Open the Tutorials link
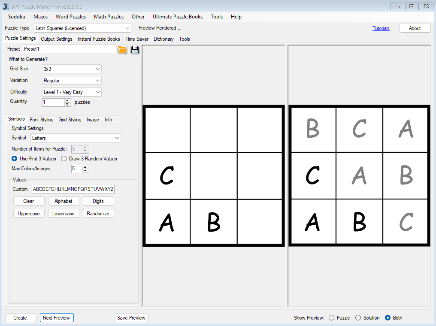Viewport: 436px width, 326px height. click(381, 28)
